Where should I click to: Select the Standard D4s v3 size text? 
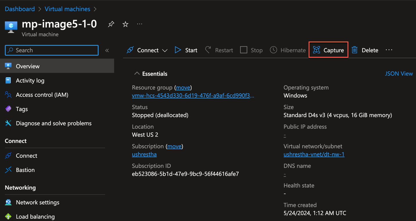[x=338, y=115]
